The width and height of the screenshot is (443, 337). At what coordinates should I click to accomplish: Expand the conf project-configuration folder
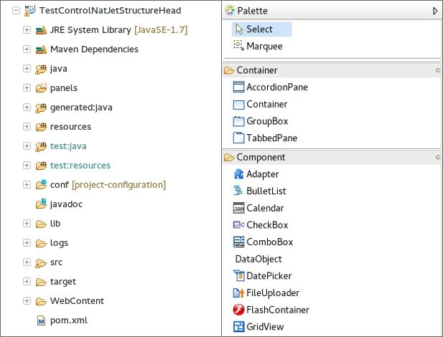tap(27, 184)
